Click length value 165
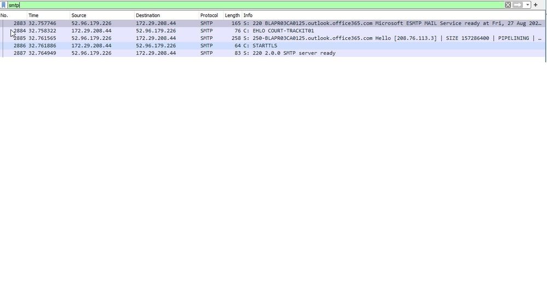 tap(236, 24)
